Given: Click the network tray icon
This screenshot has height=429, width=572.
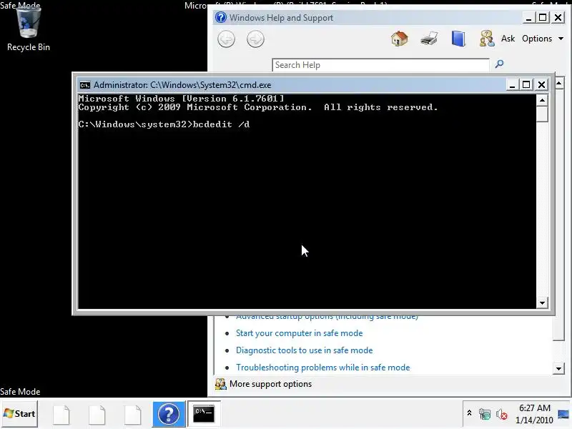Looking at the screenshot, I should point(485,415).
